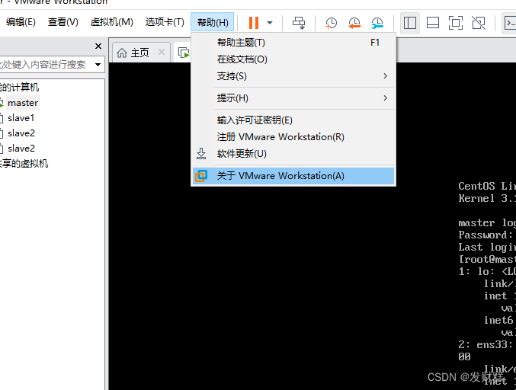Select 帮助主题(T) menu entry
Screen dimensions: 516x390
click(x=293, y=43)
